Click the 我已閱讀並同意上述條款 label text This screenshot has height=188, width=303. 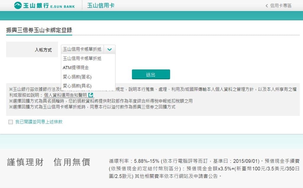tap(39, 122)
